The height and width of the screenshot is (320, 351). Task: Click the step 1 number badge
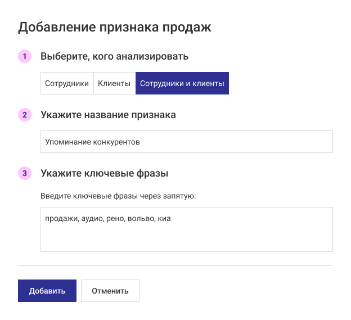25,57
